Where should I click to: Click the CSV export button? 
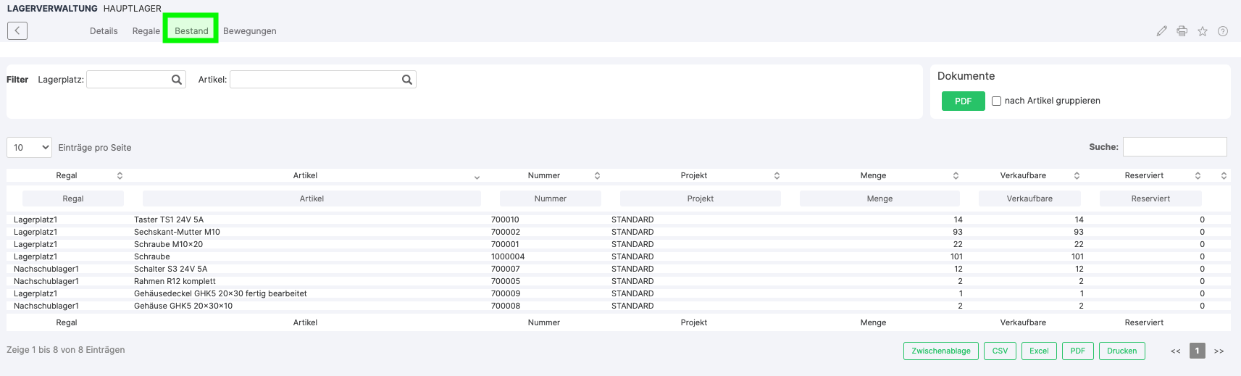(1000, 351)
